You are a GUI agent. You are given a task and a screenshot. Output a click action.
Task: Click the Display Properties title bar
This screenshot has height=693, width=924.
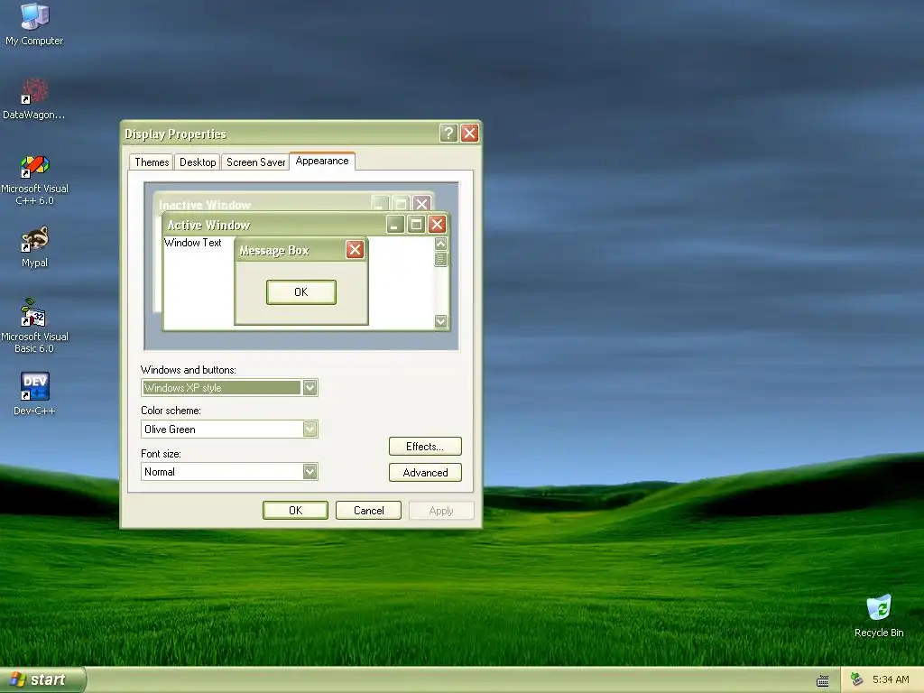pyautogui.click(x=300, y=134)
